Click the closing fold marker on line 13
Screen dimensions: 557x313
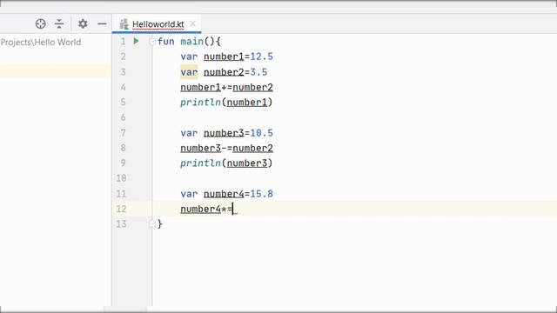151,224
